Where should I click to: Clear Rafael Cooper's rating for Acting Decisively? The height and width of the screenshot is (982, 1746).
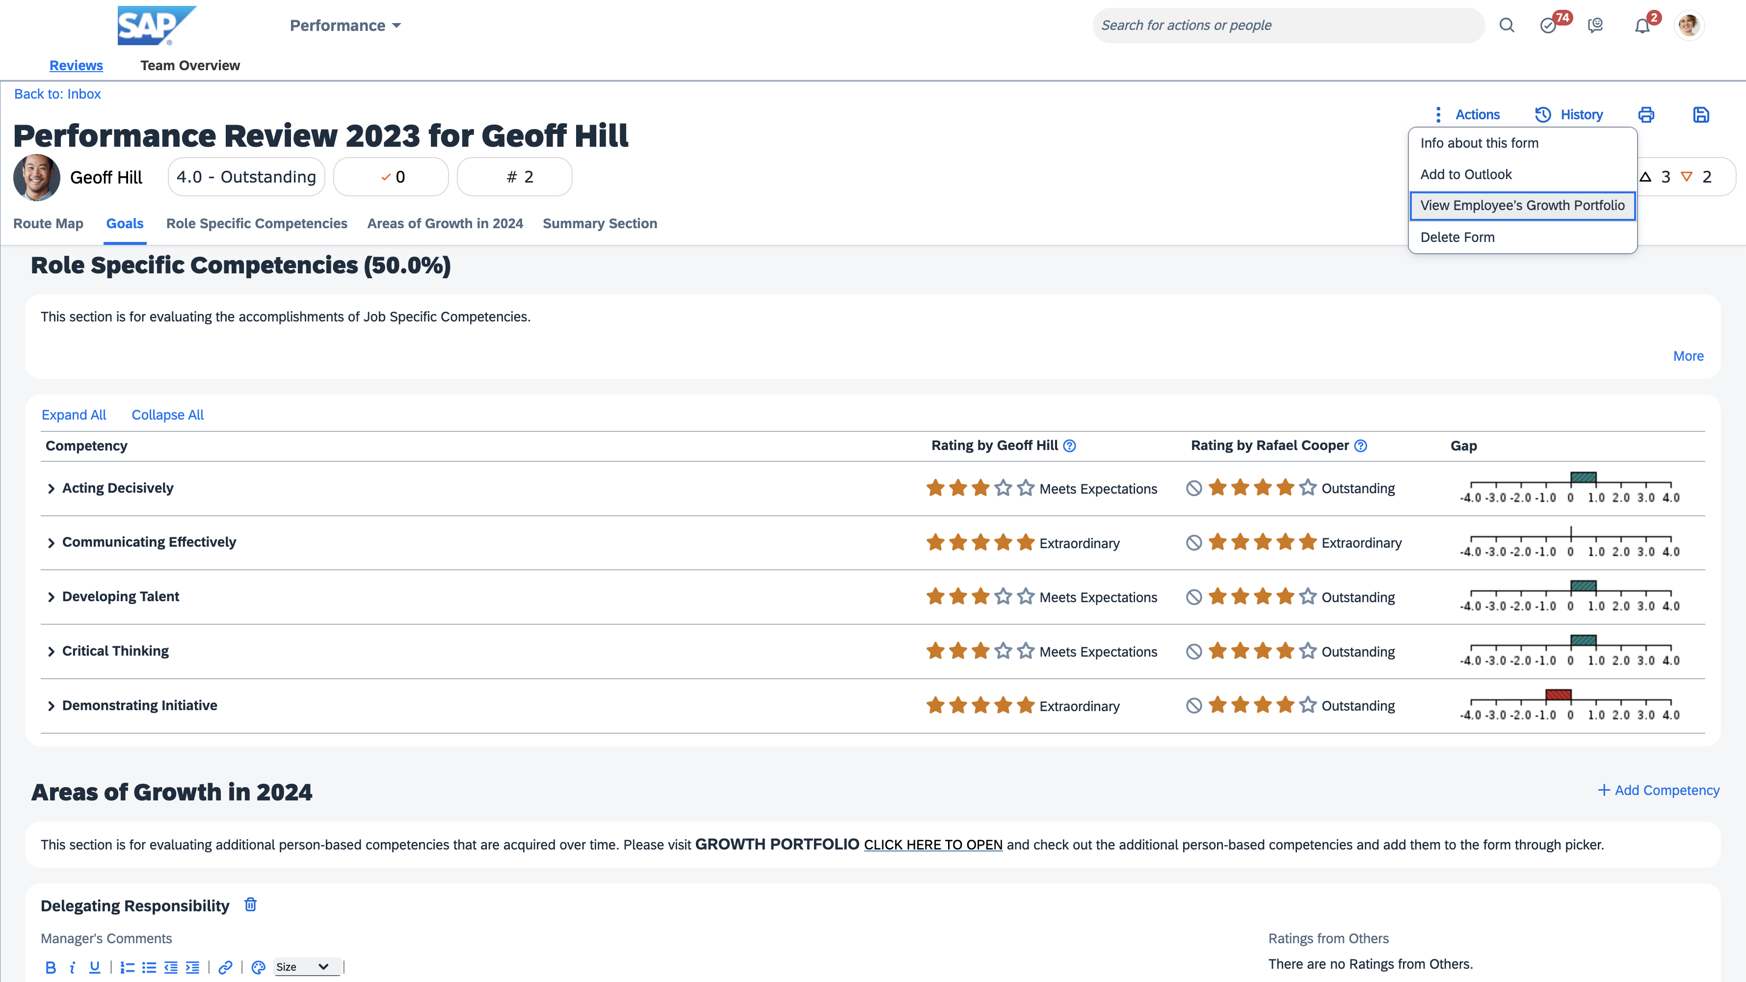point(1193,488)
